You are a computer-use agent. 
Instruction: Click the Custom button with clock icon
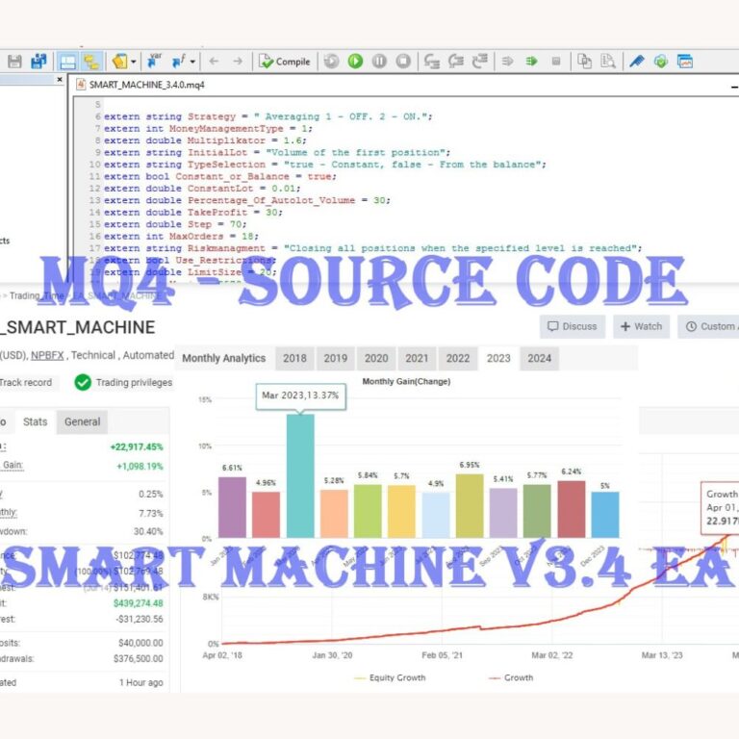pos(708,326)
